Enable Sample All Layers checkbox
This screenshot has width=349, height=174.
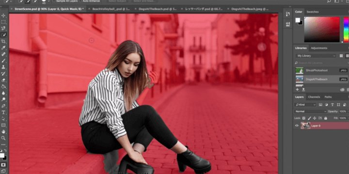pos(54,1)
